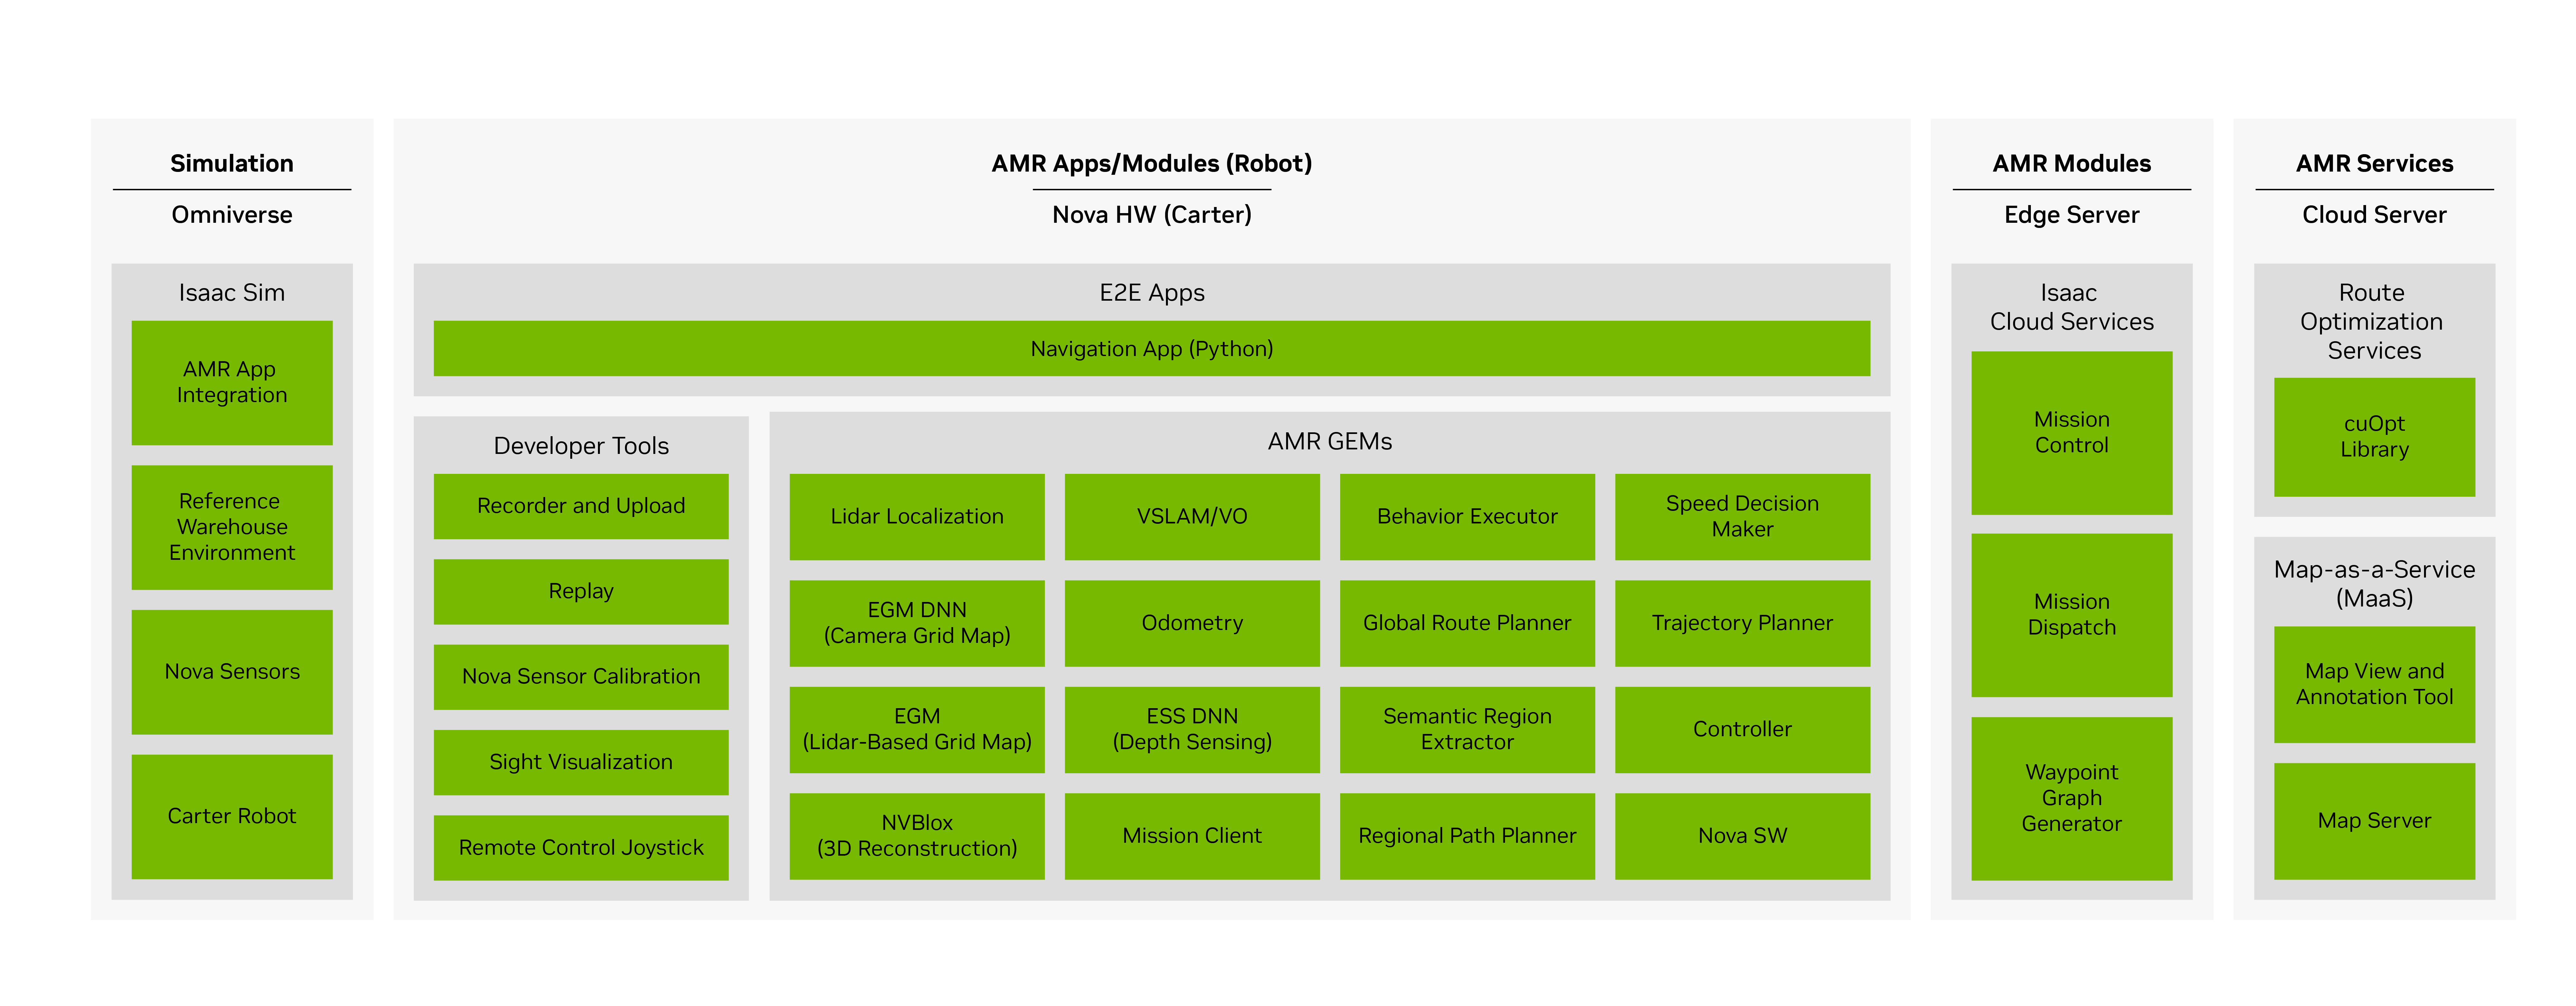This screenshot has height=1006, width=2576.
Task: Click the Cloud Server subheading
Action: coord(2375,215)
